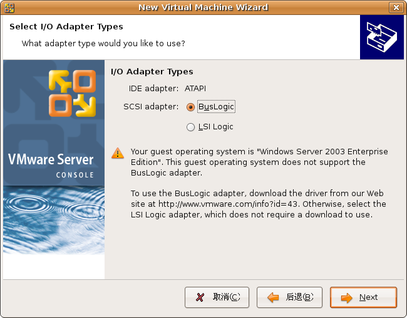The image size is (407, 318).
Task: Click the VMware window icon in title bar
Action: point(9,7)
